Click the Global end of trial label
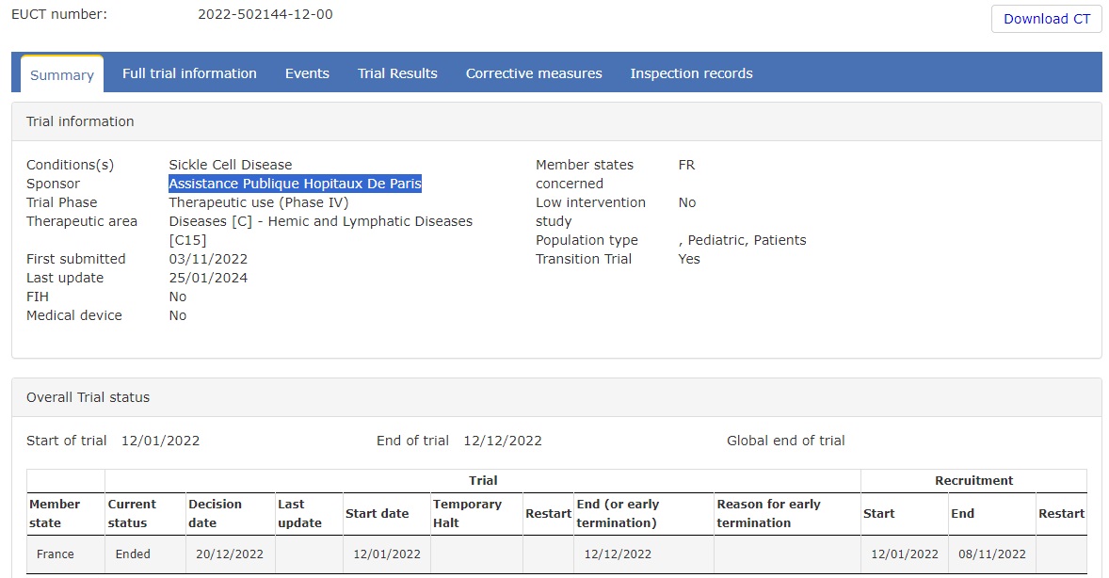1109x578 pixels. 786,441
